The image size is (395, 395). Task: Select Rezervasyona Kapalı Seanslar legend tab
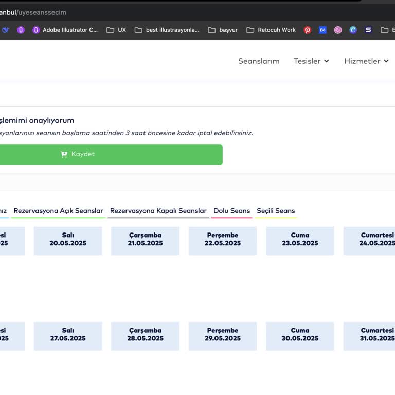tap(158, 211)
